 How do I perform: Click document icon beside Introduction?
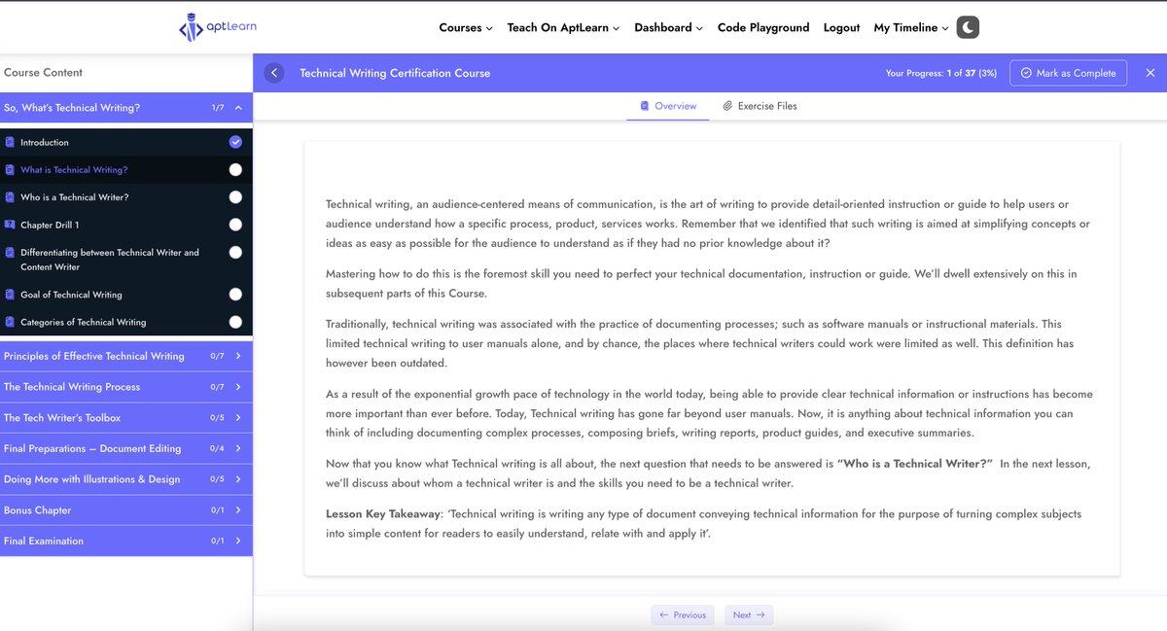pos(10,142)
